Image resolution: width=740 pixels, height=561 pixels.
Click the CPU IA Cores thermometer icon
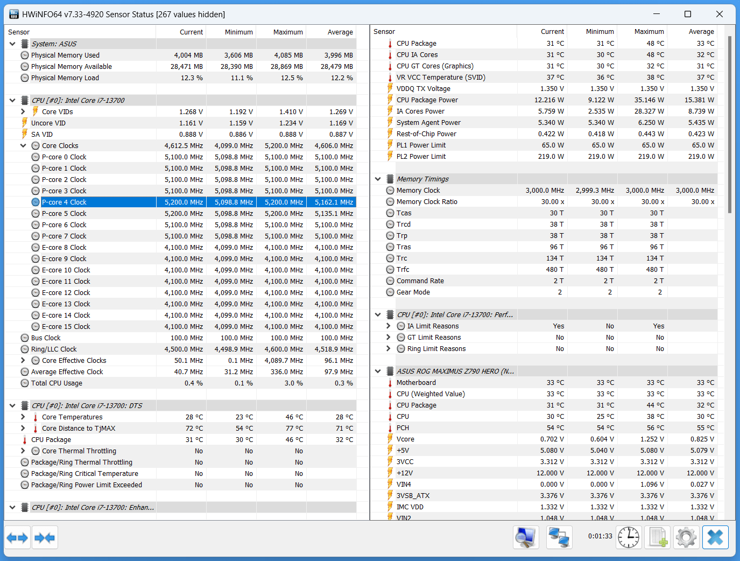[x=390, y=55]
